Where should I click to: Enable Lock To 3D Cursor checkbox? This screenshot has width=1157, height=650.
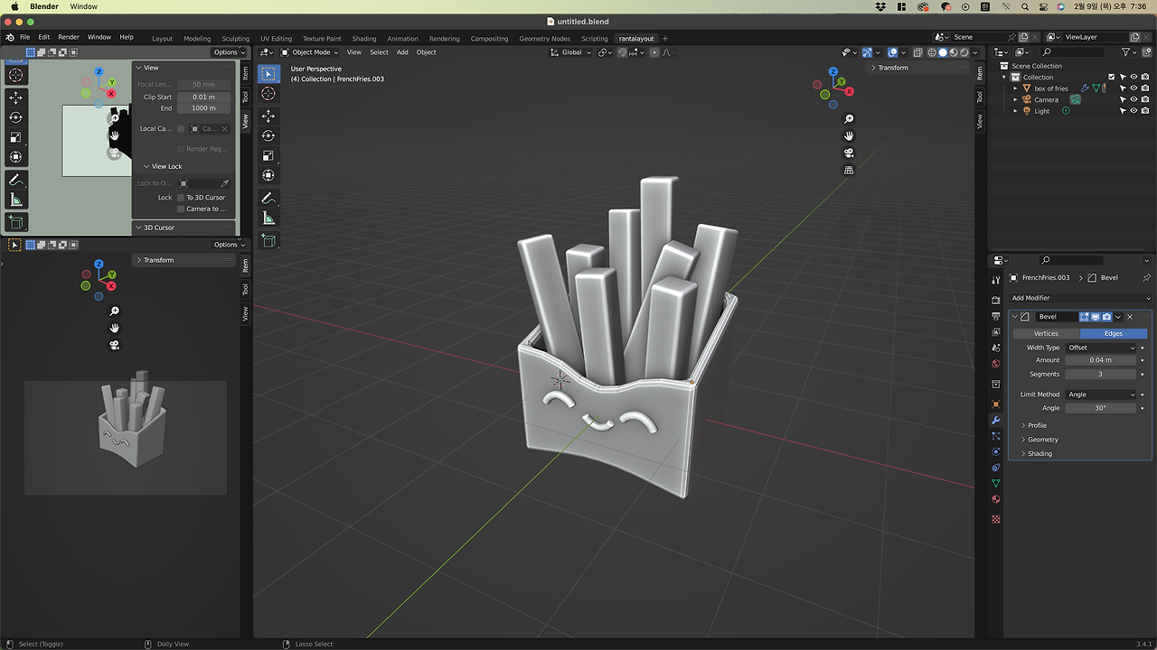tap(181, 198)
